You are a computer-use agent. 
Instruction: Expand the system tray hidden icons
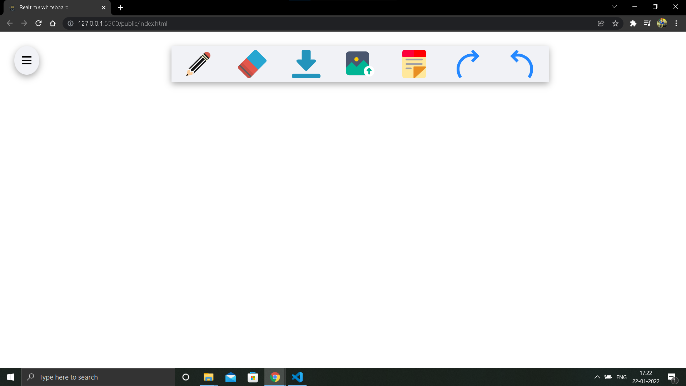tap(597, 377)
